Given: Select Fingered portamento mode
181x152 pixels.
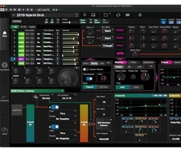Looking at the screenshot, I should click(x=90, y=87).
